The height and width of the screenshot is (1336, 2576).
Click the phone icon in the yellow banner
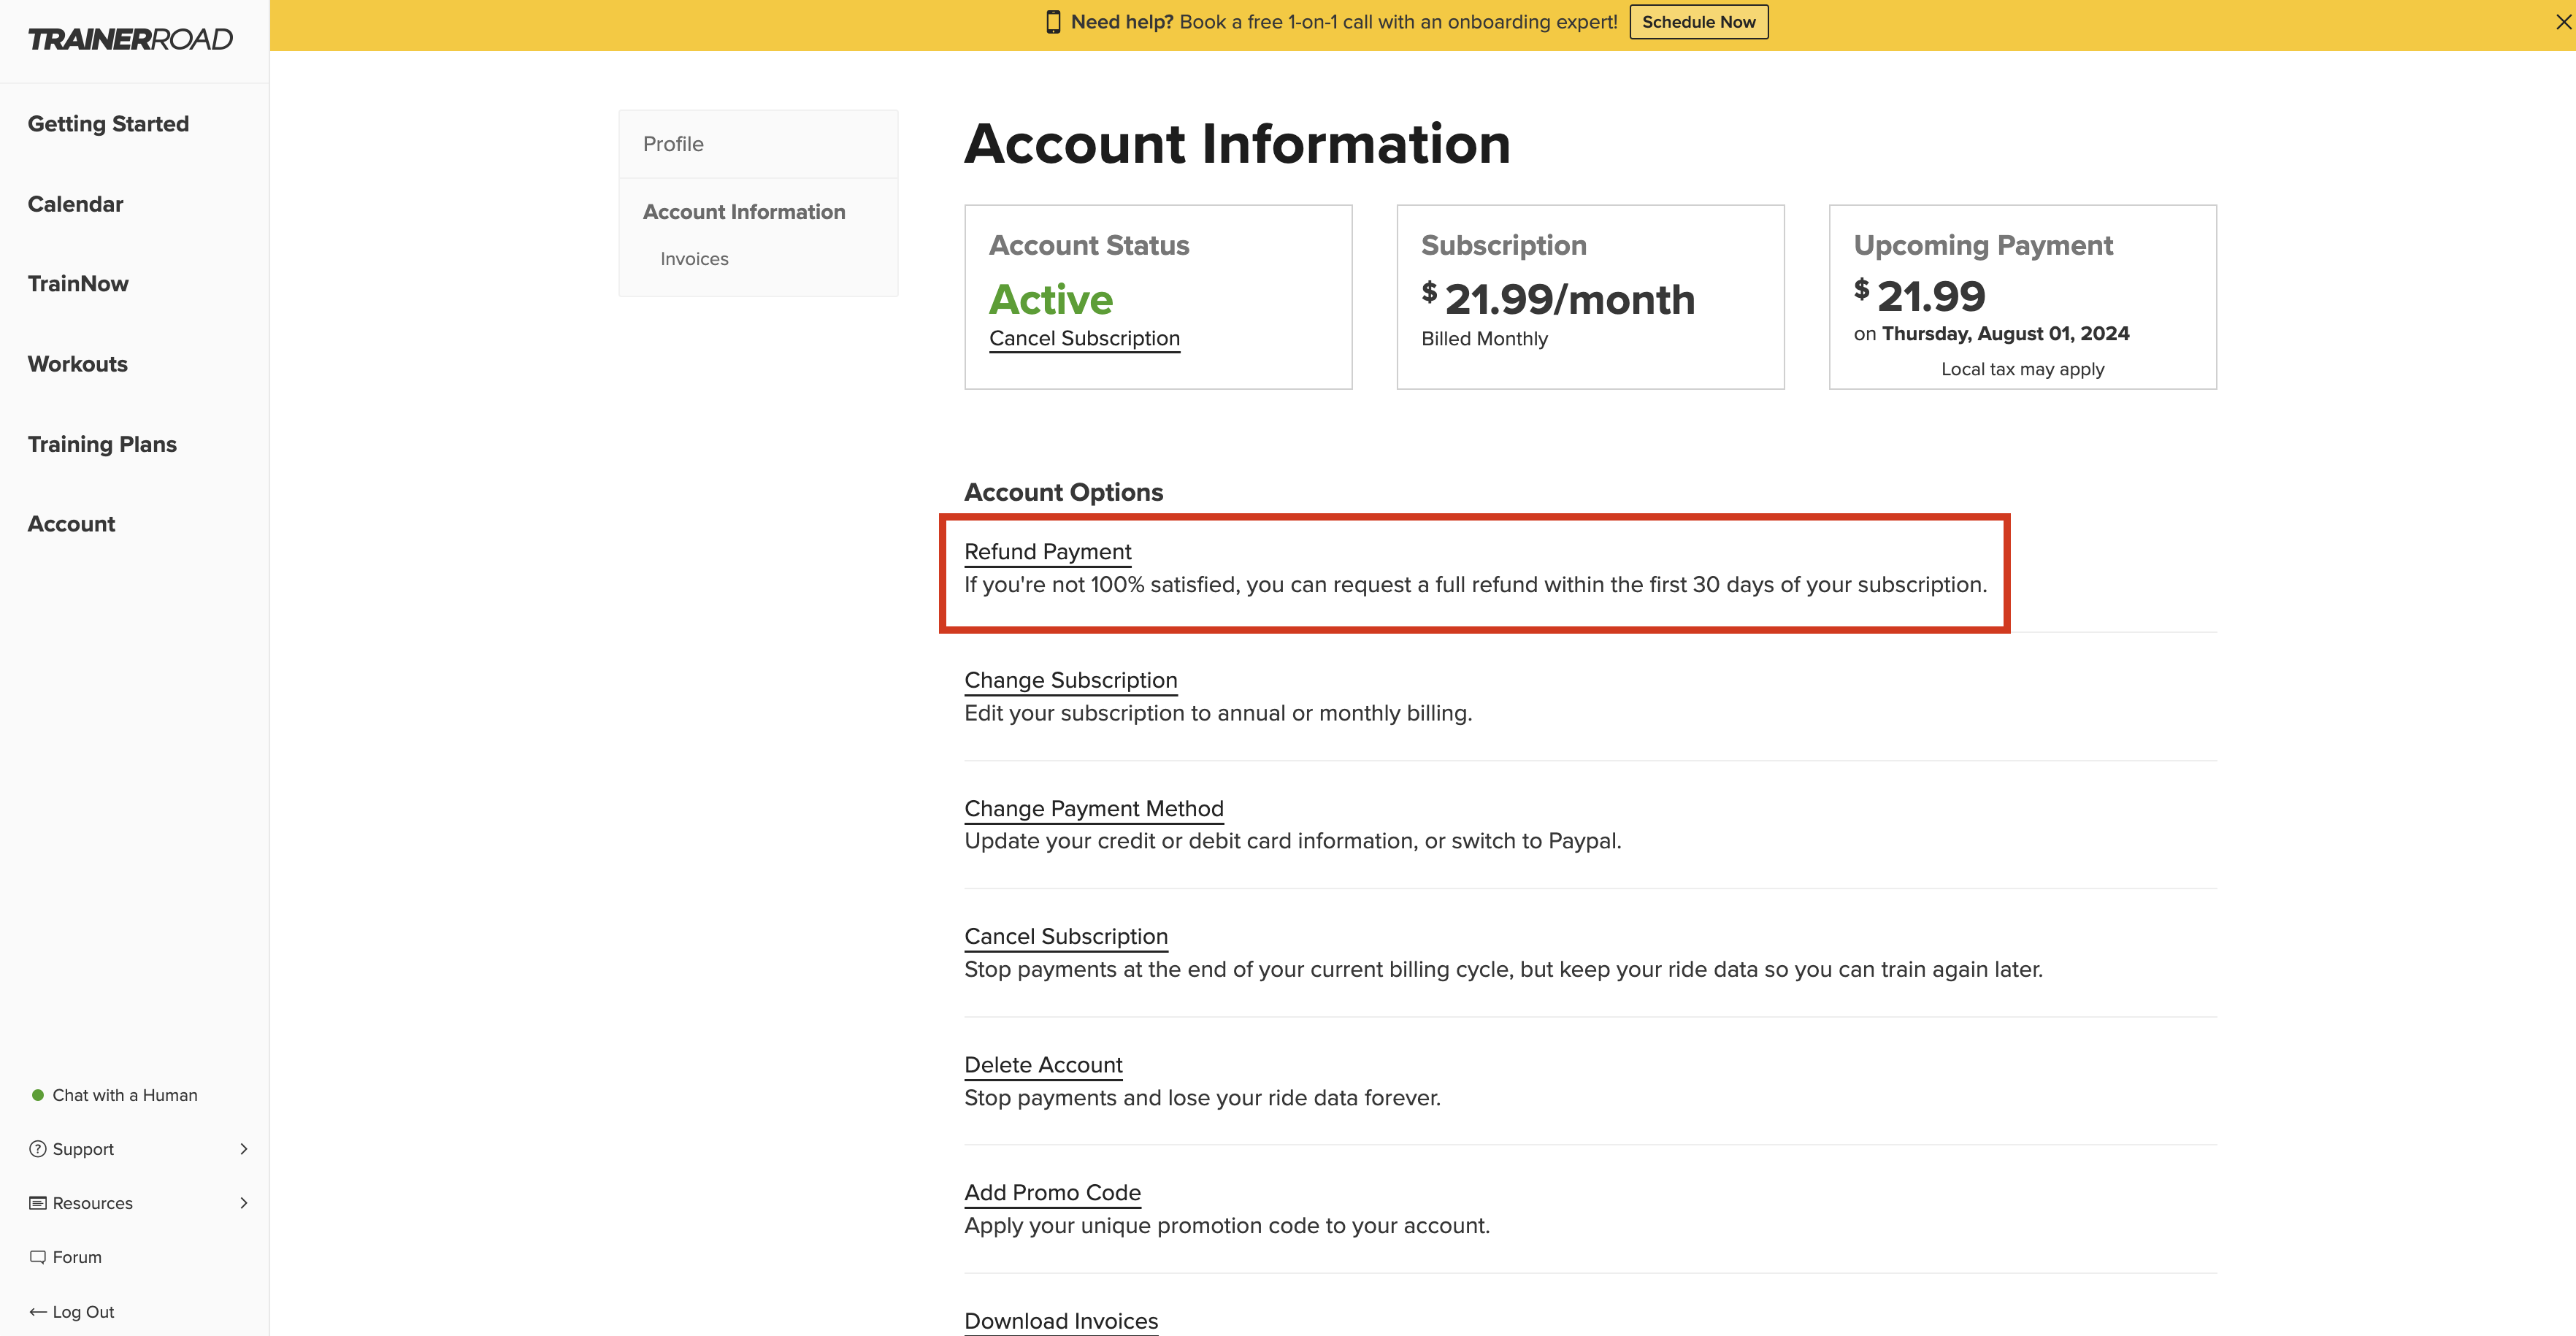click(x=1053, y=22)
